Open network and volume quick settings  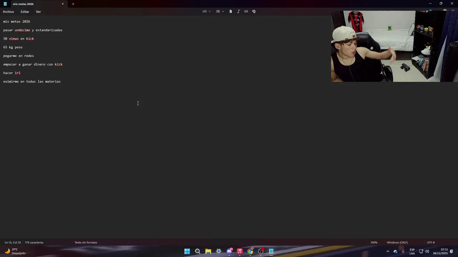(x=424, y=251)
